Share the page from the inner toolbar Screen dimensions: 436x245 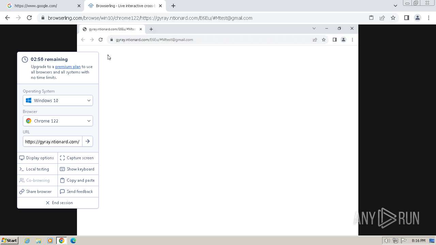[315, 40]
